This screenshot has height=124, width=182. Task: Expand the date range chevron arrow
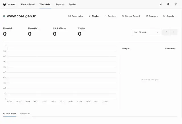click(x=157, y=32)
